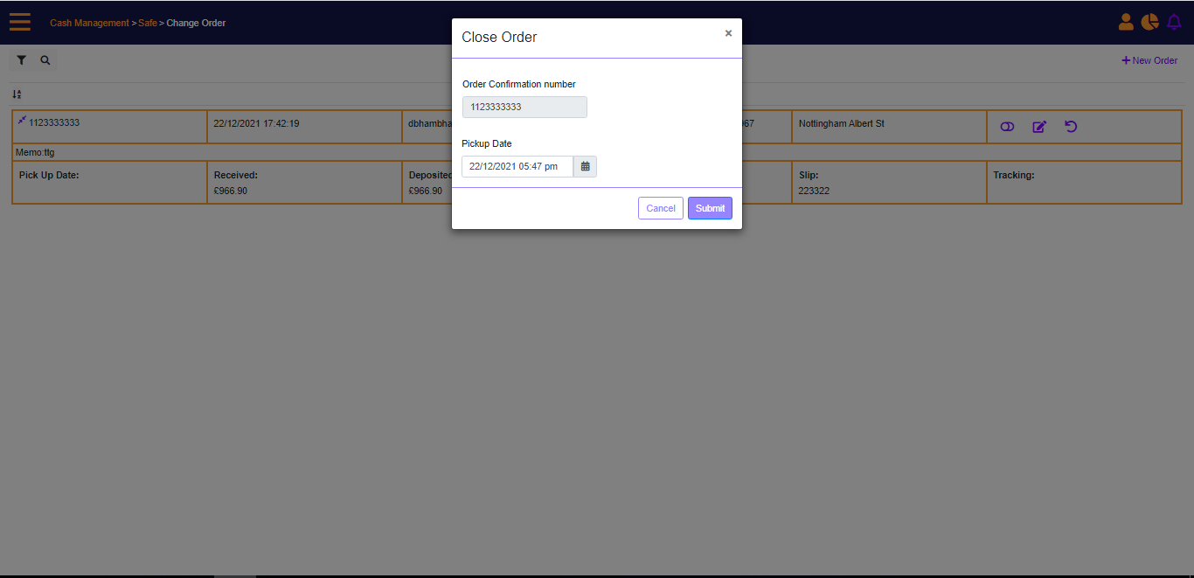Edit order 1123333333 with pencil icon
The width and height of the screenshot is (1194, 578).
coord(1039,127)
